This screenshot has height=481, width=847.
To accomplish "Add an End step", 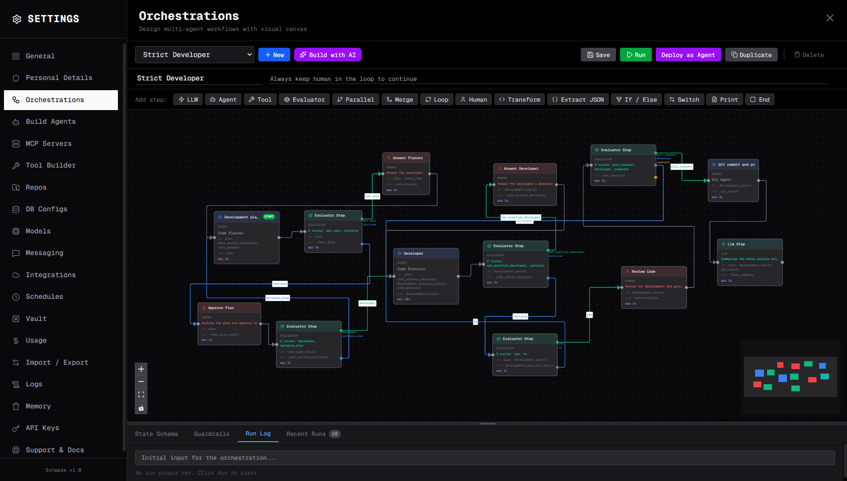I will [760, 99].
